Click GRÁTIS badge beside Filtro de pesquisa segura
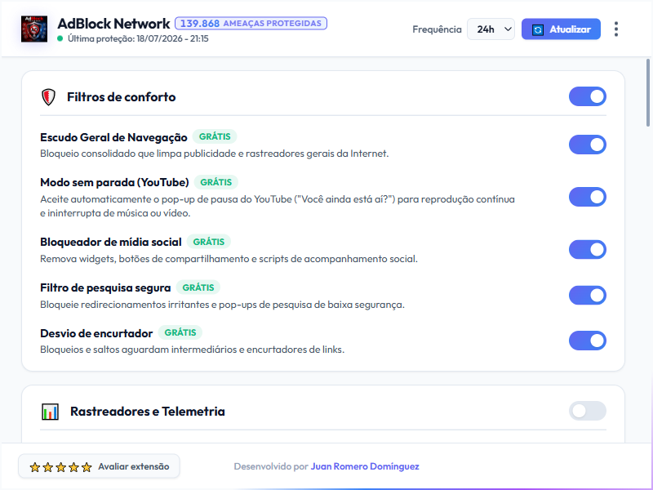 click(x=198, y=287)
